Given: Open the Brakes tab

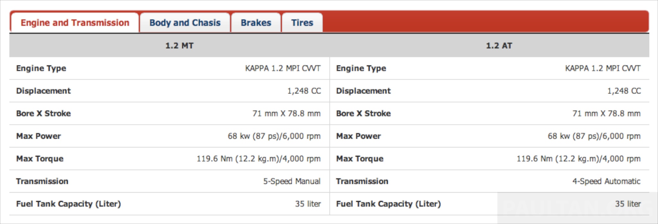Looking at the screenshot, I should (x=256, y=23).
